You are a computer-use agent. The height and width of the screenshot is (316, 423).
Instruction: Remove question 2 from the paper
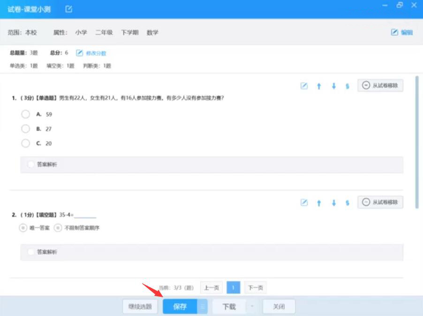(x=380, y=202)
